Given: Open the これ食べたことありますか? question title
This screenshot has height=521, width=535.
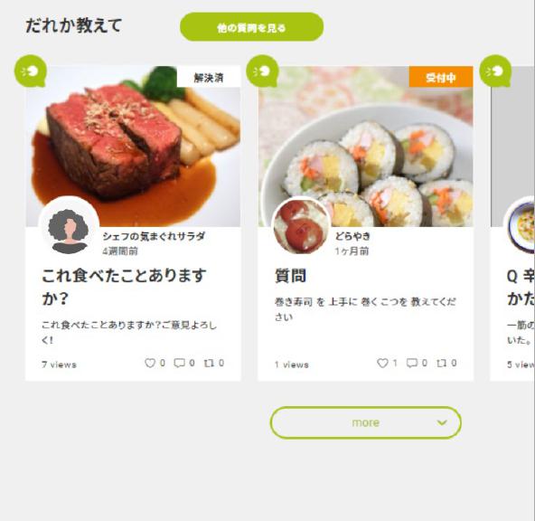Looking at the screenshot, I should point(124,287).
